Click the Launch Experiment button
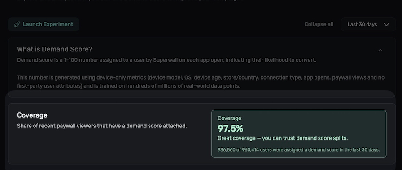 pos(44,25)
